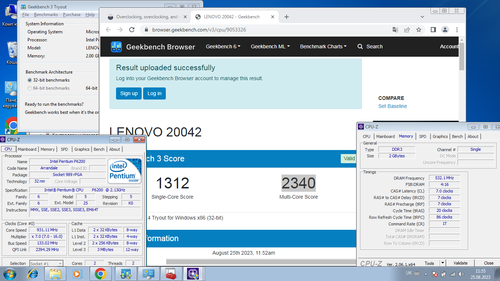The height and width of the screenshot is (281, 500).
Task: Open About tab in left CPU-Z window
Action: 115,149
